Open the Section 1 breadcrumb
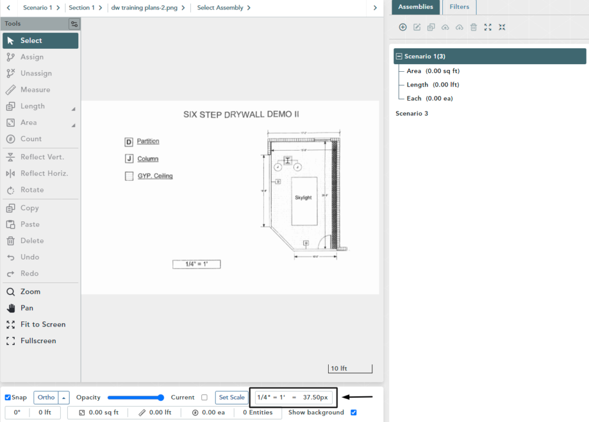 (81, 8)
